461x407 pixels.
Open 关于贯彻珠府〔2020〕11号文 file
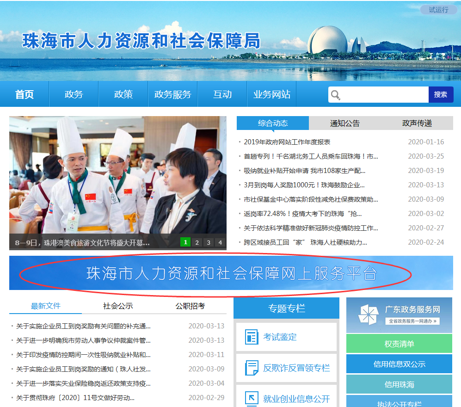[75, 398]
